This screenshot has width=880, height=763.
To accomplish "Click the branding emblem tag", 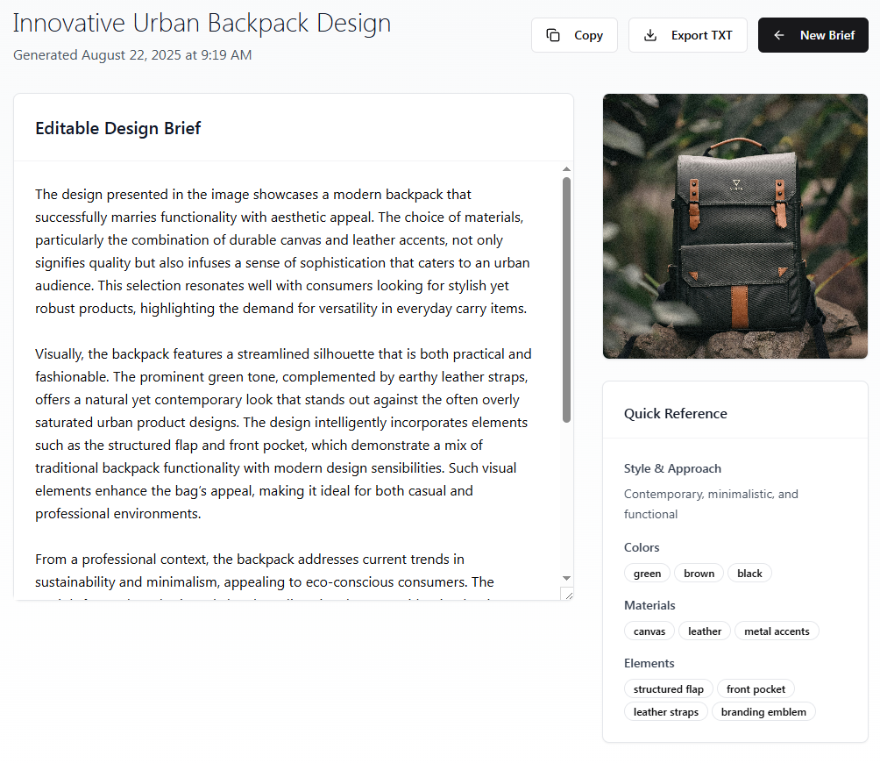I will (x=763, y=711).
